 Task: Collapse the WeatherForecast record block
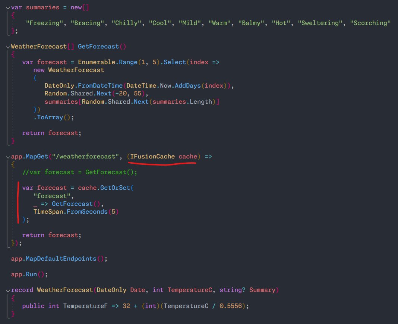(8, 291)
